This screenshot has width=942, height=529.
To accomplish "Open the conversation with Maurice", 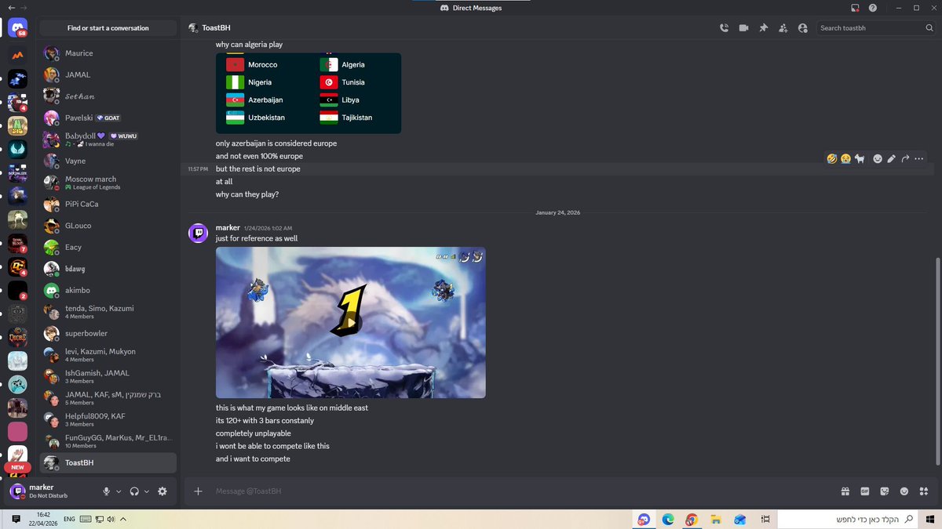I will point(108,53).
